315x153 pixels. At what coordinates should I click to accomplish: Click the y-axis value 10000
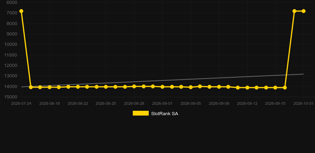[x=11, y=44]
